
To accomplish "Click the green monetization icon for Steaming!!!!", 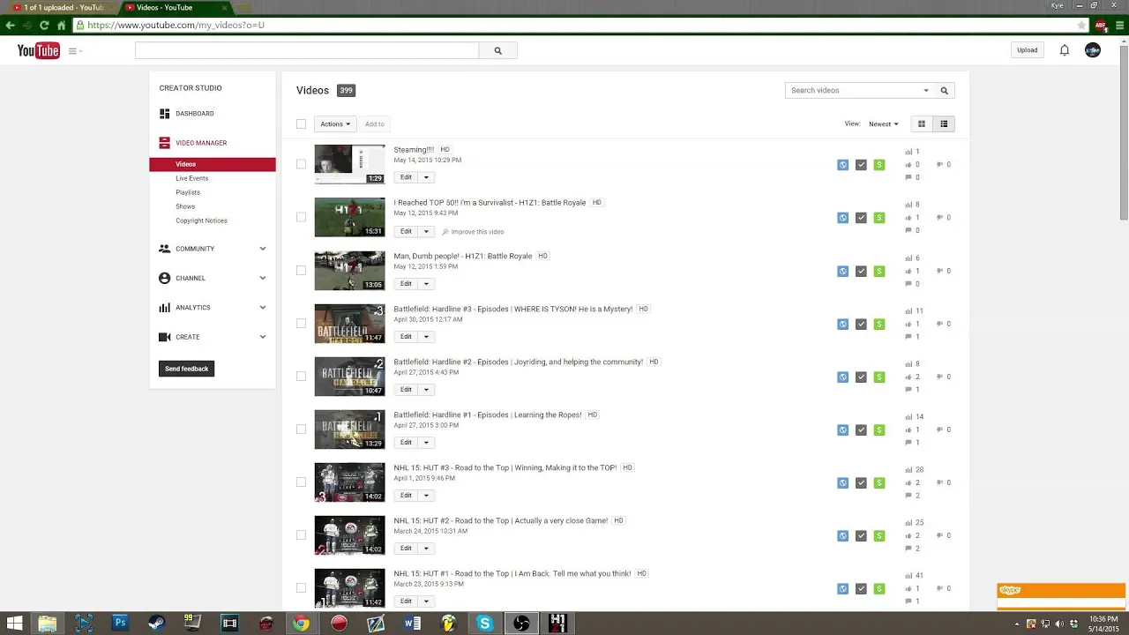I will coord(879,165).
